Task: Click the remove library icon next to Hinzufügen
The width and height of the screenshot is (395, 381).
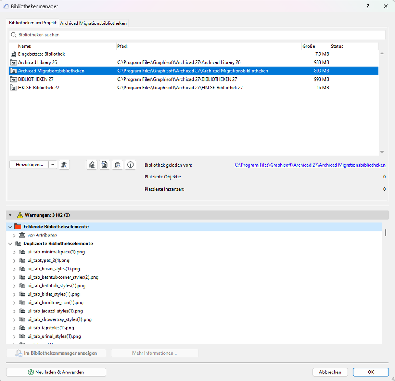Action: (x=64, y=165)
